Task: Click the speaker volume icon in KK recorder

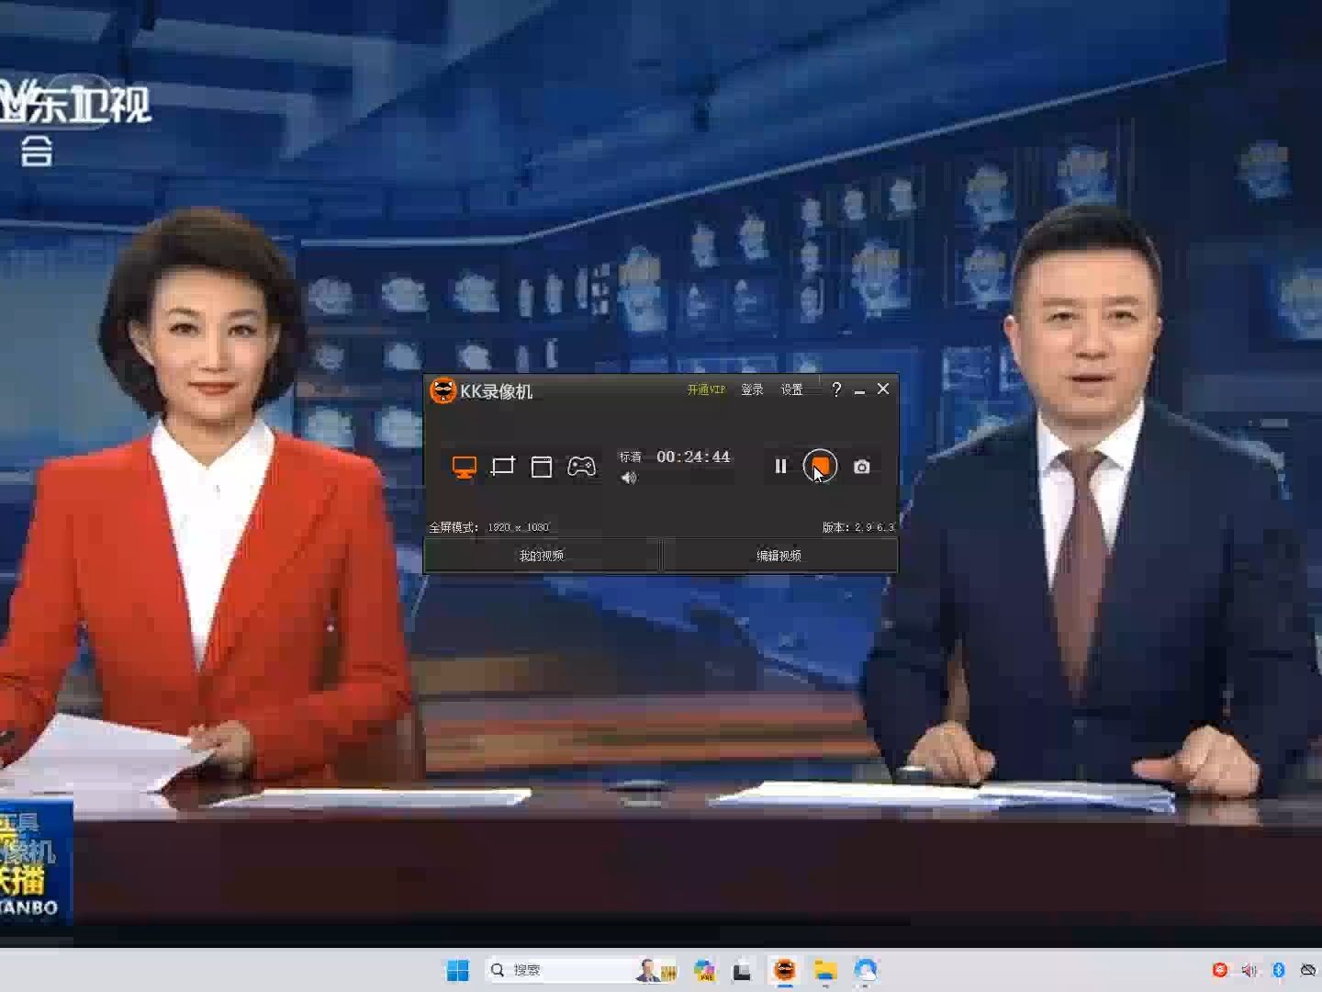Action: click(x=629, y=478)
